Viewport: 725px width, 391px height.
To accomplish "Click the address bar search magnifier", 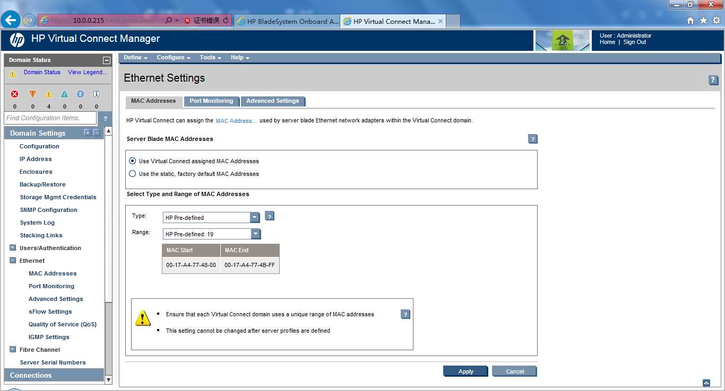I will (x=168, y=21).
